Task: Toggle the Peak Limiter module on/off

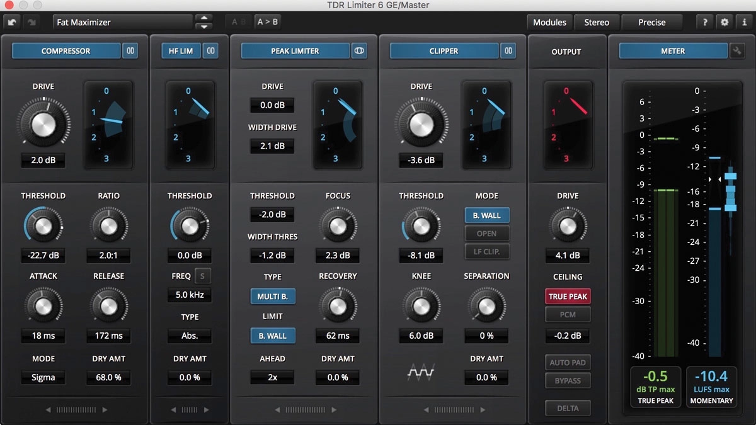Action: click(295, 51)
